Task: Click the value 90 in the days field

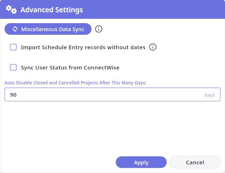Action: click(13, 95)
